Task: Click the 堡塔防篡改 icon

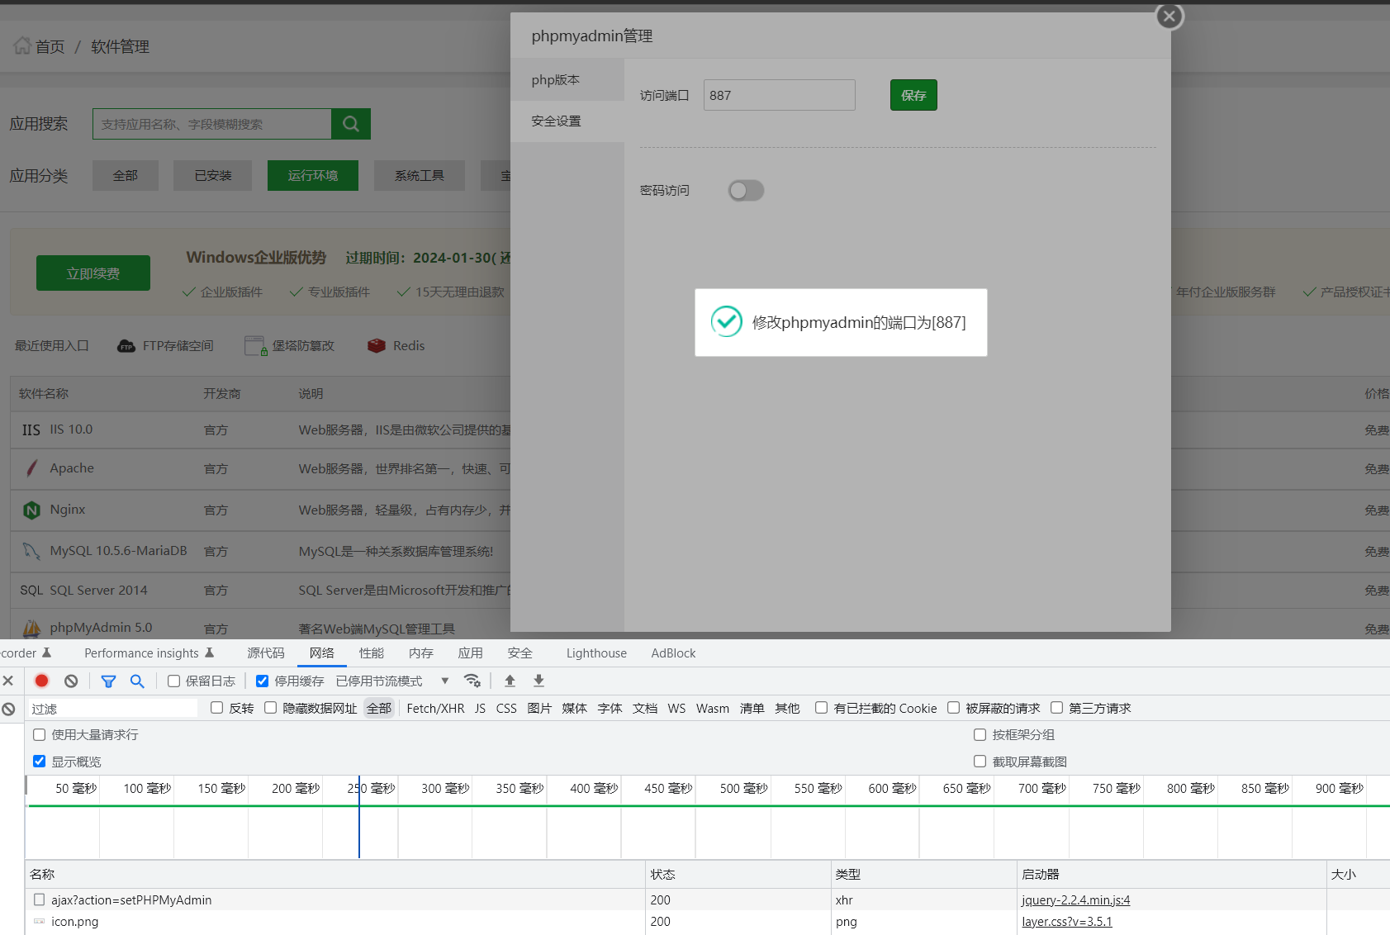Action: point(255,345)
